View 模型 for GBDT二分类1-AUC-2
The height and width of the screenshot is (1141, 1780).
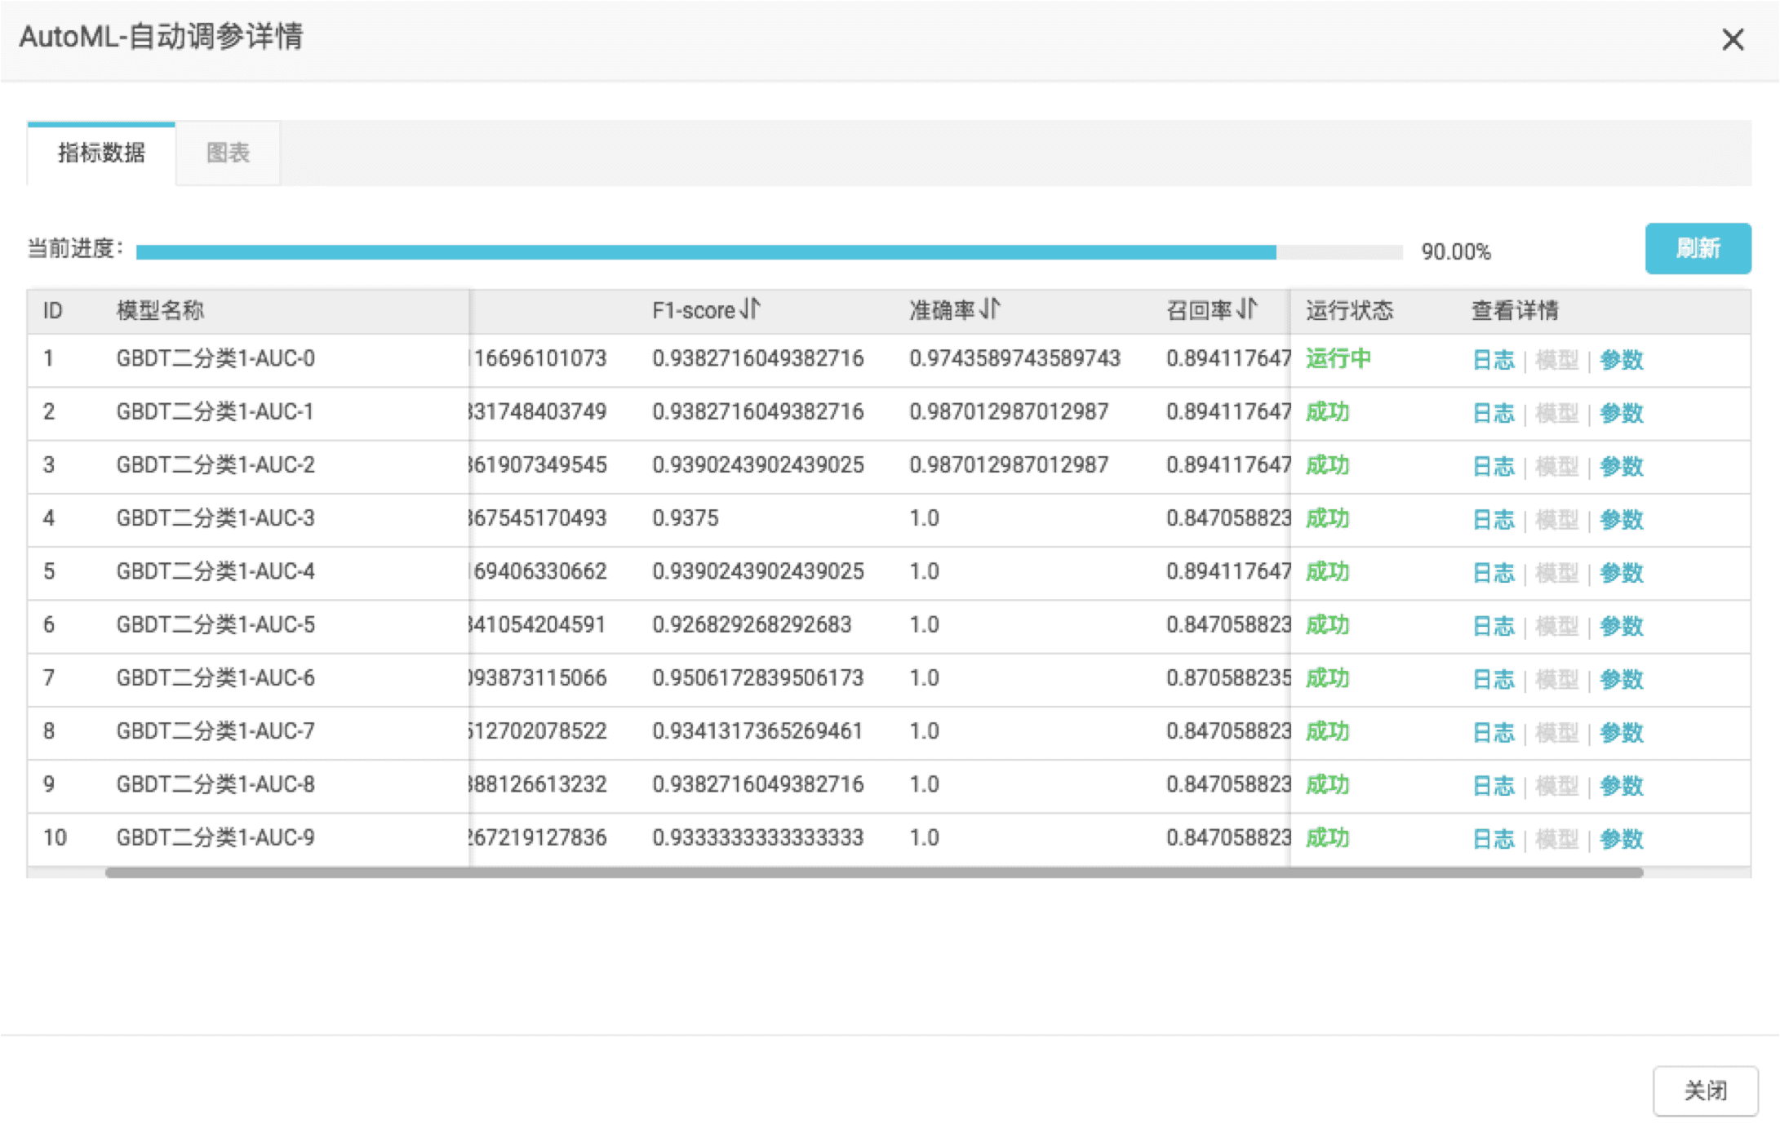pyautogui.click(x=1556, y=466)
